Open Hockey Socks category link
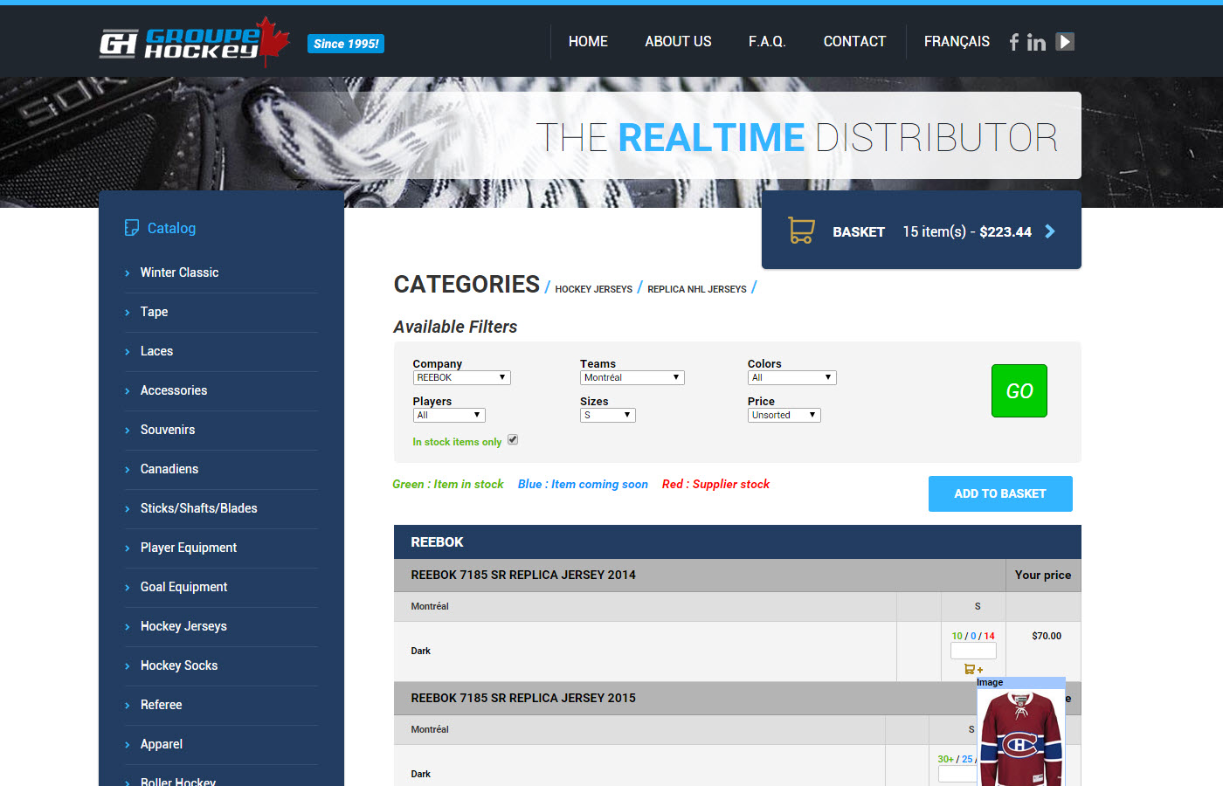This screenshot has height=786, width=1223. (x=178, y=665)
